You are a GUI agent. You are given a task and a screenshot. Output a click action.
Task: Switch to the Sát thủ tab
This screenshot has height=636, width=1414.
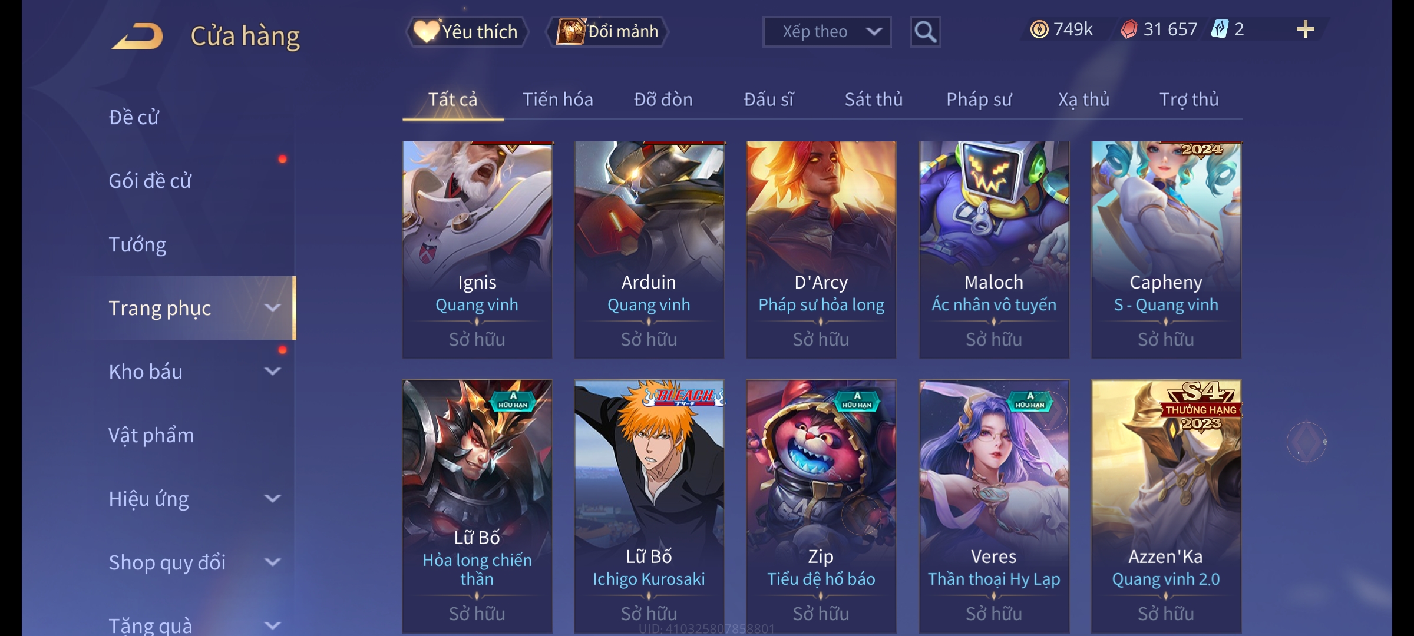[x=874, y=100]
